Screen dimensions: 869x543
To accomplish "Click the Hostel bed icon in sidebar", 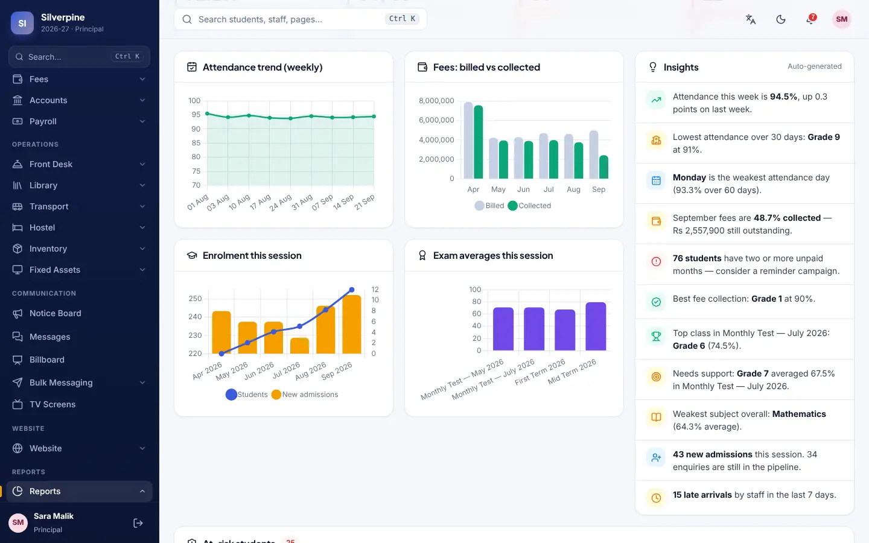I will point(18,227).
